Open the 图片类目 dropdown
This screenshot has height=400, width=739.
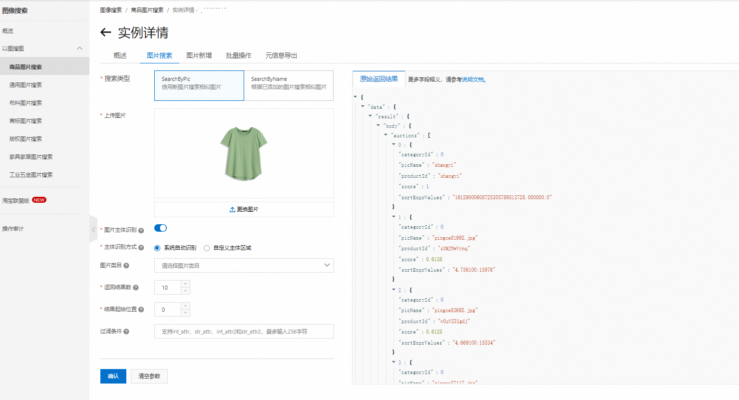[x=244, y=266]
